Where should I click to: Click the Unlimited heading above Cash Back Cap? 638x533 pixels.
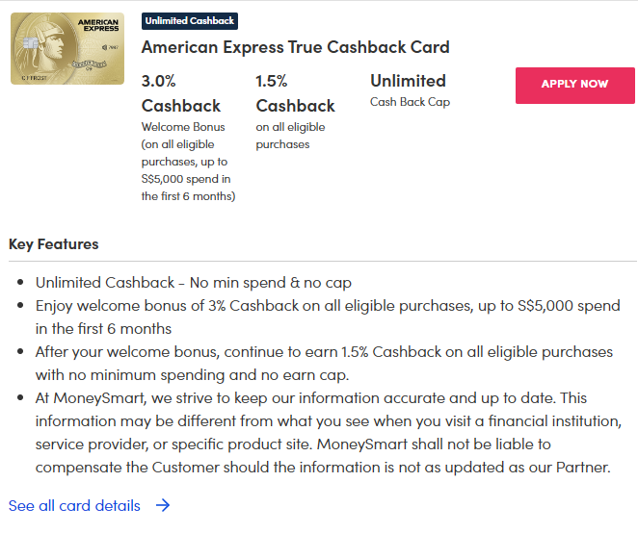[x=408, y=81]
